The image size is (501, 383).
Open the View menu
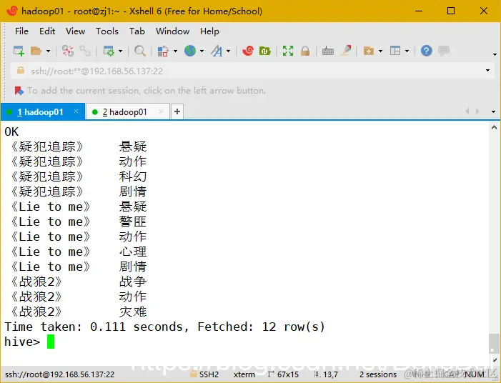pyautogui.click(x=76, y=31)
